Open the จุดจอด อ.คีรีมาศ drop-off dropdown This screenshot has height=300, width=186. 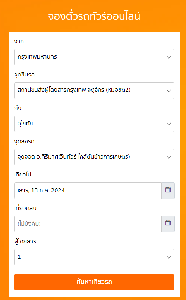(94, 157)
